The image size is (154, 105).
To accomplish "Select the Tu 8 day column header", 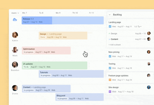I will (x=41, y=13).
